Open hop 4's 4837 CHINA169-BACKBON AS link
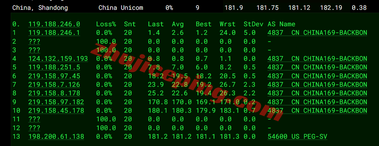Image resolution: width=379 pixels, height=146 pixels. pos(317,59)
